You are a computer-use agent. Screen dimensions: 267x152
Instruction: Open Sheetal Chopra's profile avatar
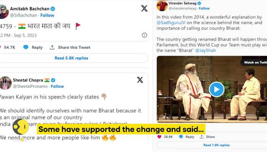tap(6, 83)
